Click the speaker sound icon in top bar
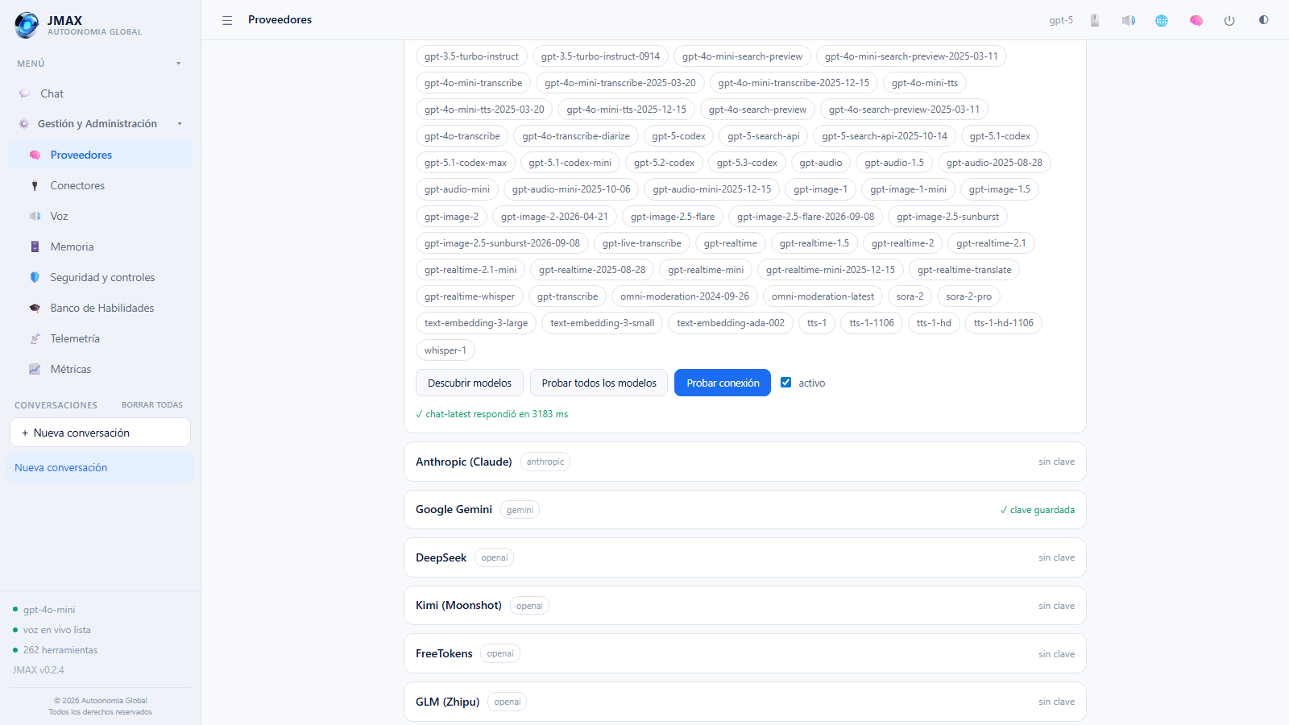Viewport: 1289px width, 725px height. click(1129, 20)
